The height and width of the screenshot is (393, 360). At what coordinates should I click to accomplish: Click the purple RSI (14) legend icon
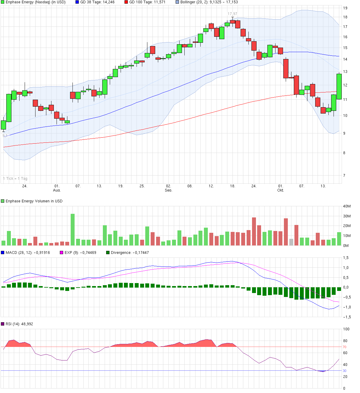point(2,324)
